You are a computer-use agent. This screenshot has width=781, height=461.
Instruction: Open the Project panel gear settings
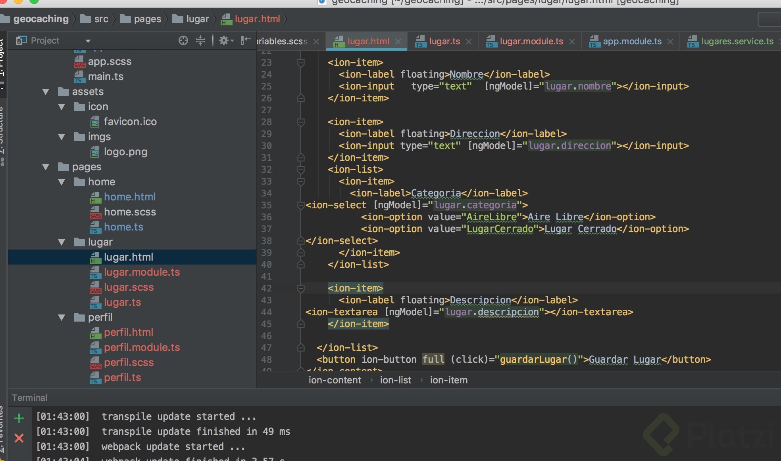pos(224,40)
